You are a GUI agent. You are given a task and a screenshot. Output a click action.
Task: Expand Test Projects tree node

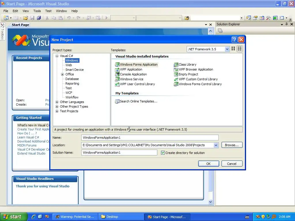tap(57, 111)
